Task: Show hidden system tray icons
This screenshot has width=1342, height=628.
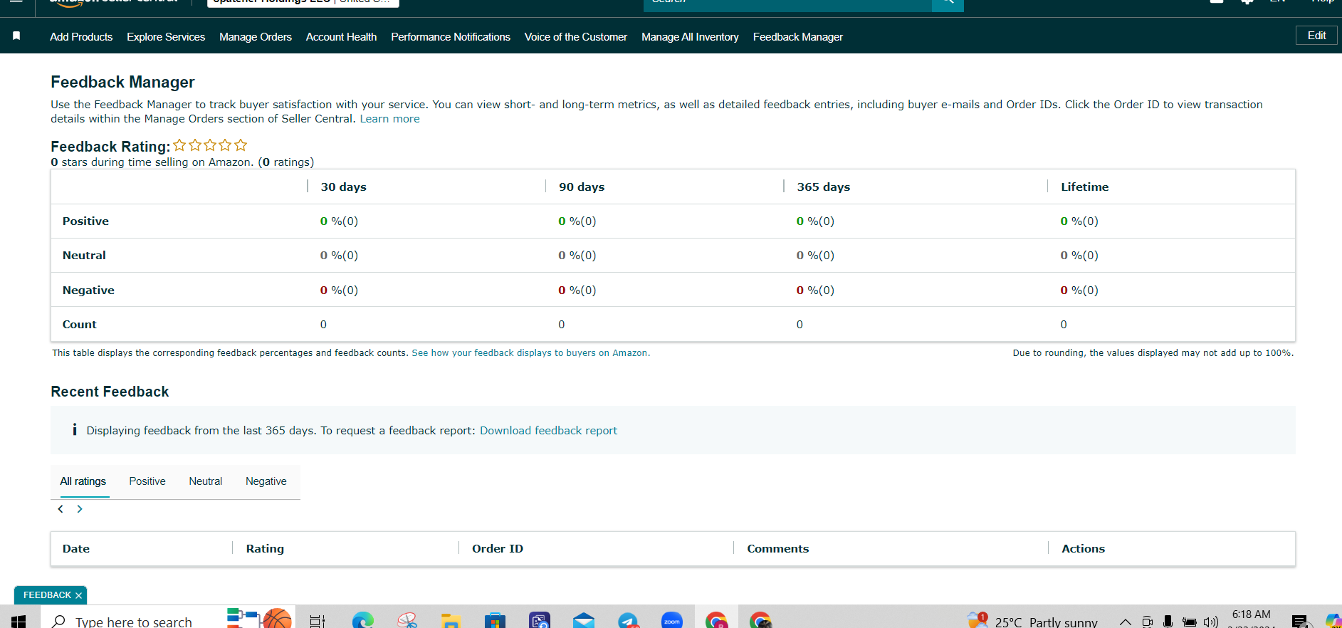Action: click(1125, 622)
